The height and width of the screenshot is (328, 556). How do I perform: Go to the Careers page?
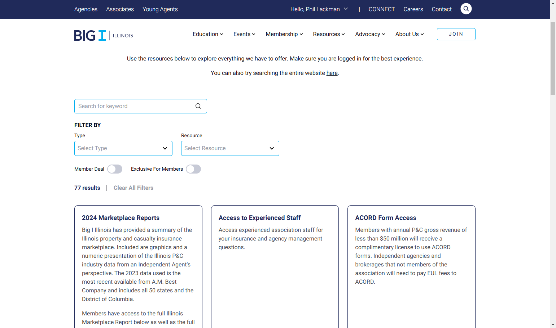coord(413,9)
